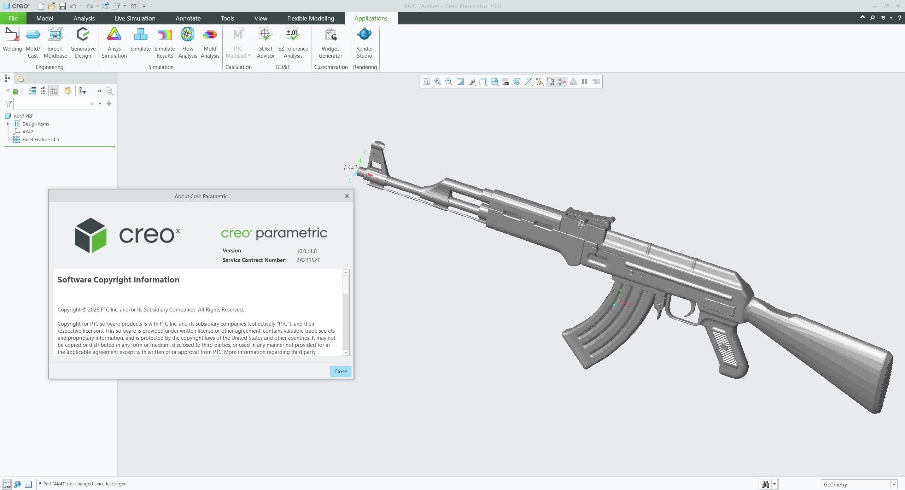Show more model tree toolbar commands

click(100, 91)
